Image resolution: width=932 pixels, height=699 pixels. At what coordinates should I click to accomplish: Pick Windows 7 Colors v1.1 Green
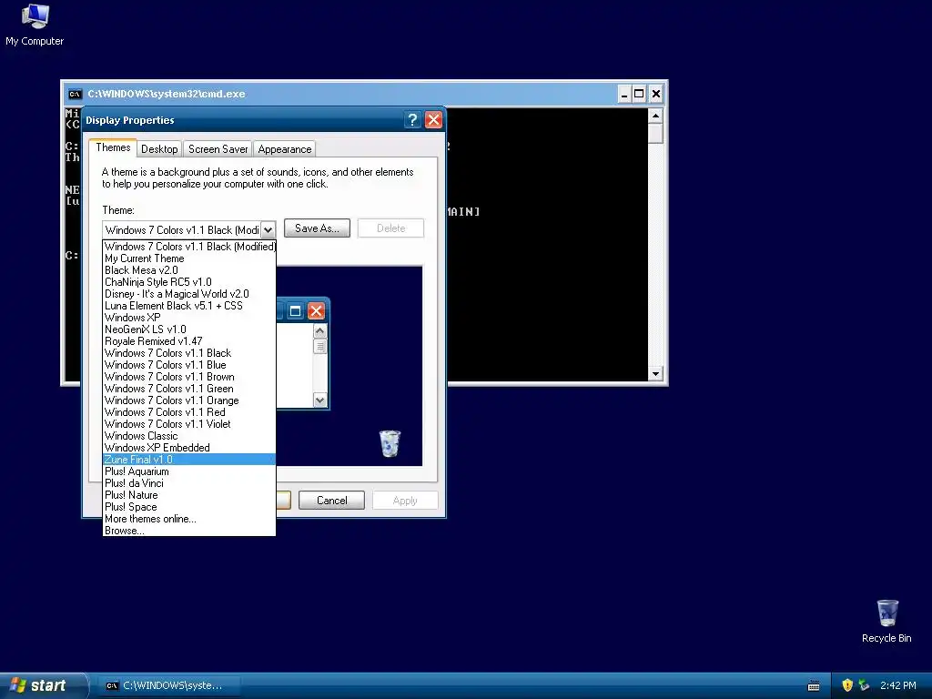189,389
